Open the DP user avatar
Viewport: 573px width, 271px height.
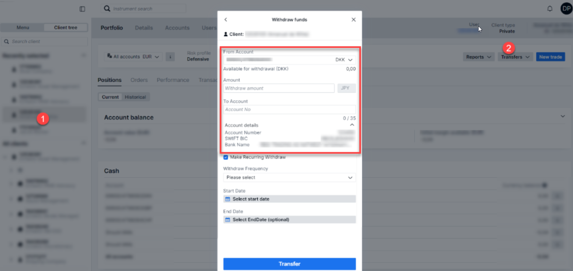[566, 9]
